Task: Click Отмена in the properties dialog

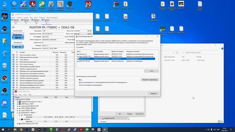Action: tap(130, 114)
